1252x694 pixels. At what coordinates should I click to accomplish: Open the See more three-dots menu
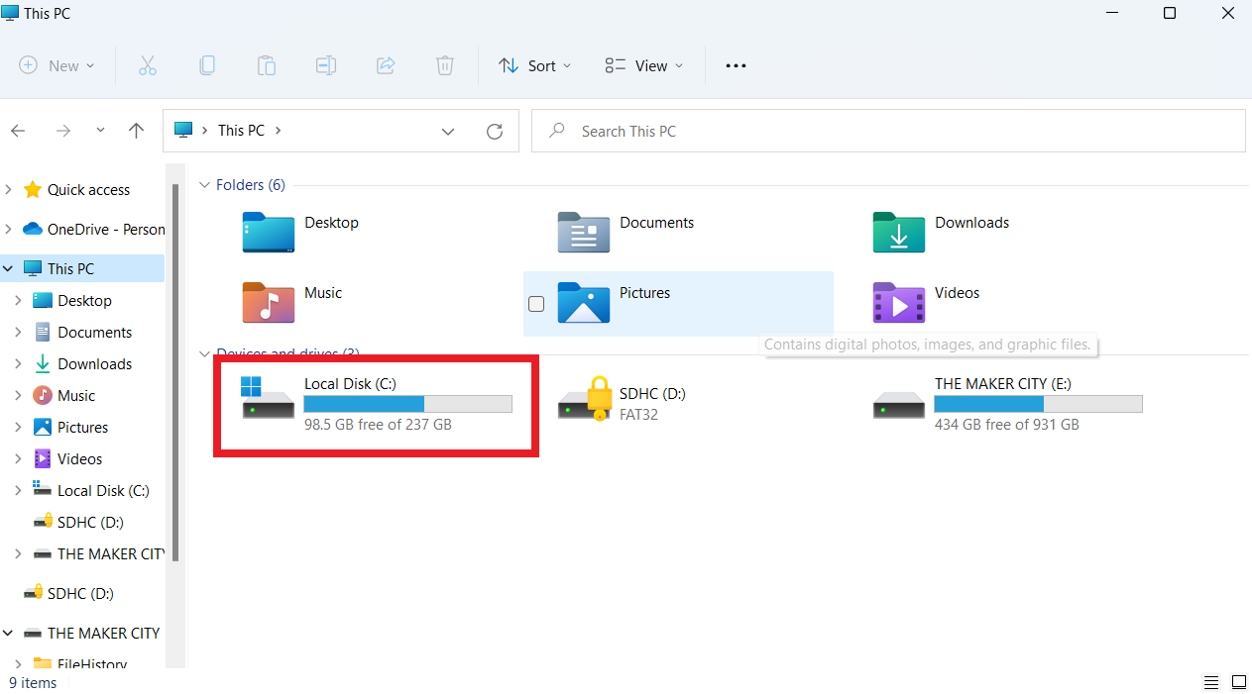click(x=735, y=65)
